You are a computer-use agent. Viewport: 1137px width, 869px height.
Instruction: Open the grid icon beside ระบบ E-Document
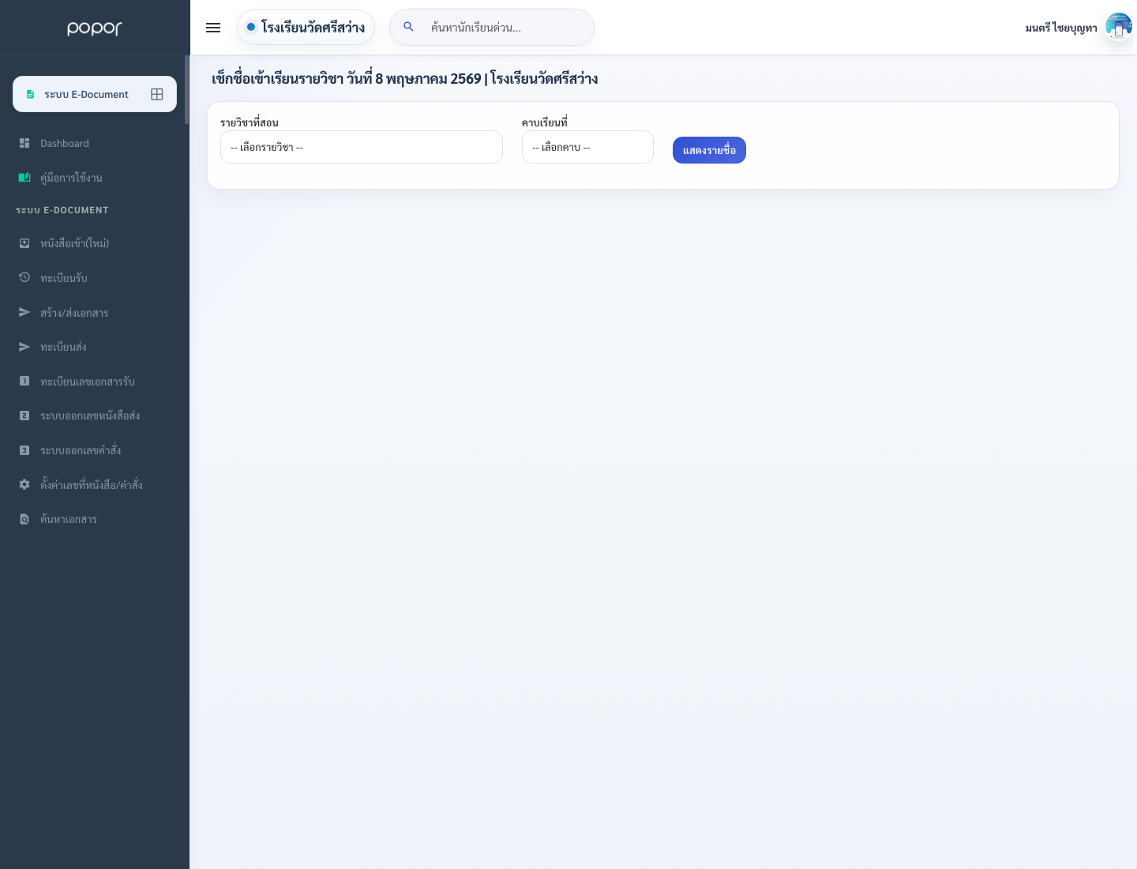click(157, 94)
